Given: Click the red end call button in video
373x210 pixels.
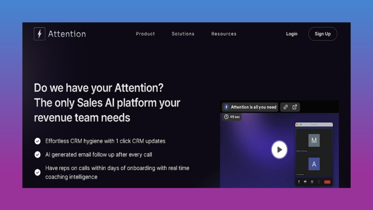Looking at the screenshot, I should (327, 182).
